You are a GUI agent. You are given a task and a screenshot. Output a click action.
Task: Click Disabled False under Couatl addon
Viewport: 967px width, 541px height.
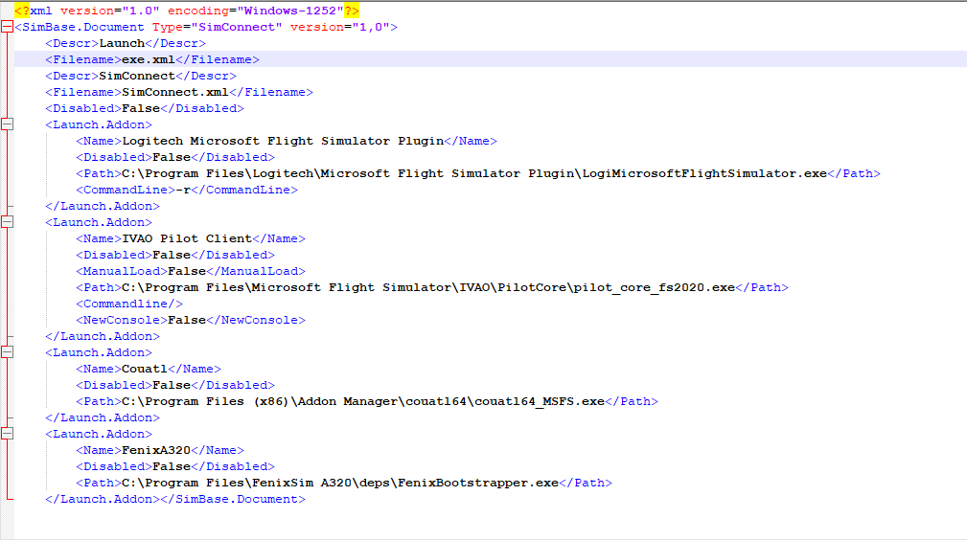[x=175, y=385]
